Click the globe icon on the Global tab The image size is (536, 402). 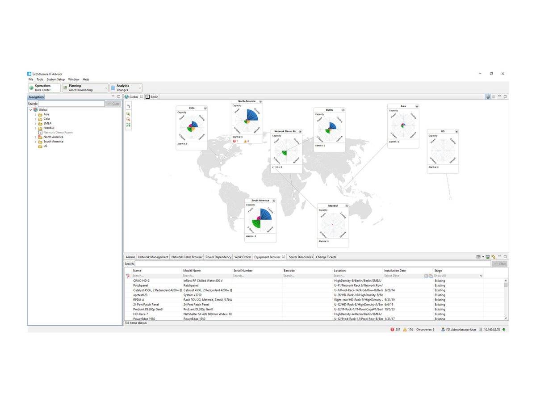pyautogui.click(x=127, y=96)
